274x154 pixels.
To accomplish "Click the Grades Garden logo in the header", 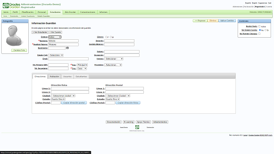I will (12, 6).
